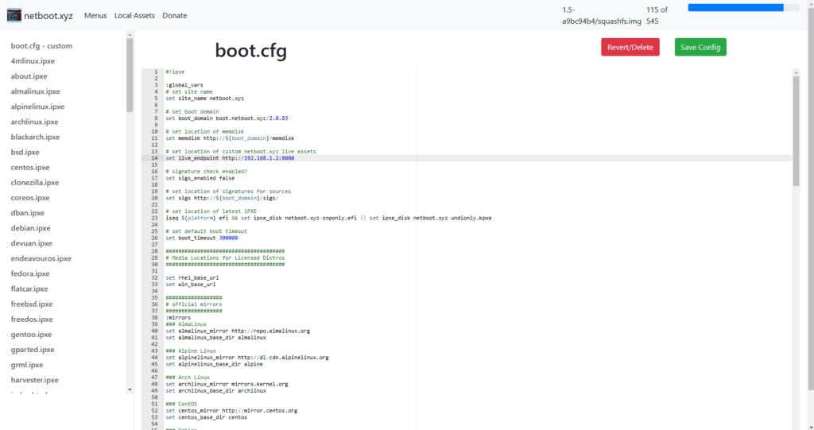Open the Menus navigation item

[95, 16]
